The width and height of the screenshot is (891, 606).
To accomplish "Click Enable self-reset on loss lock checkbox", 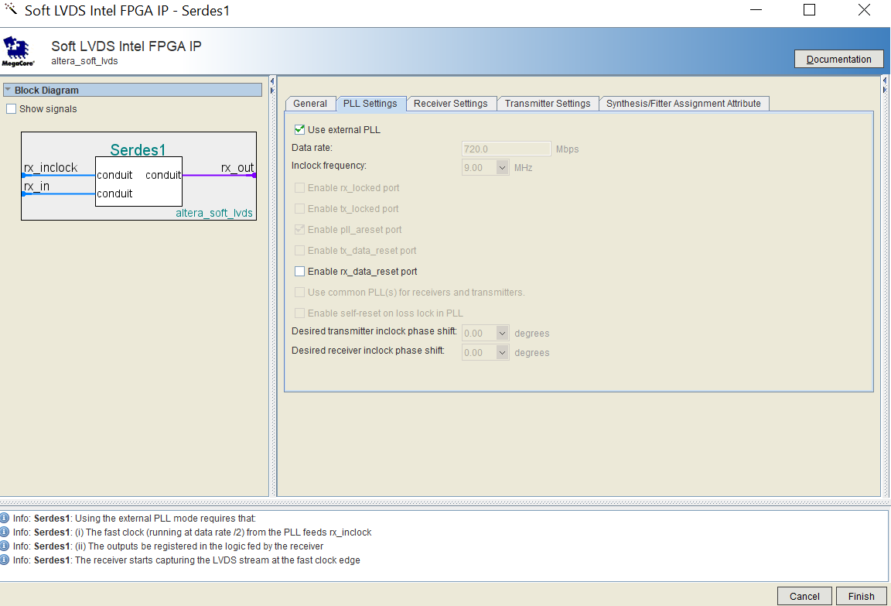I will [x=299, y=313].
